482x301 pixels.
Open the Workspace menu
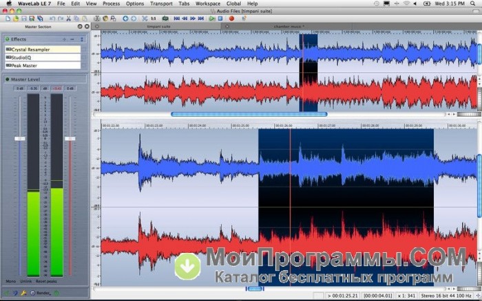pos(208,3)
